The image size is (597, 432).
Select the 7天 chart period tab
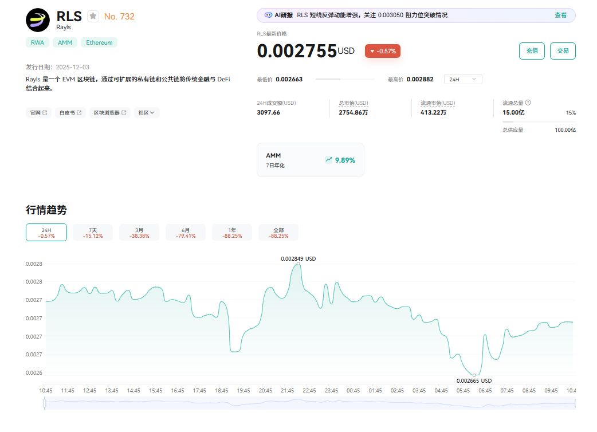click(93, 233)
